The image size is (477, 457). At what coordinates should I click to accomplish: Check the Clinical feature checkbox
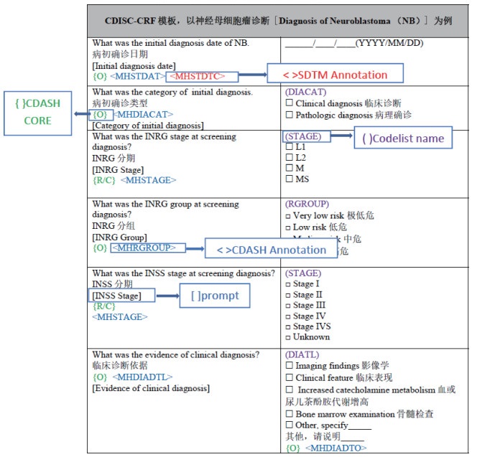coord(290,377)
